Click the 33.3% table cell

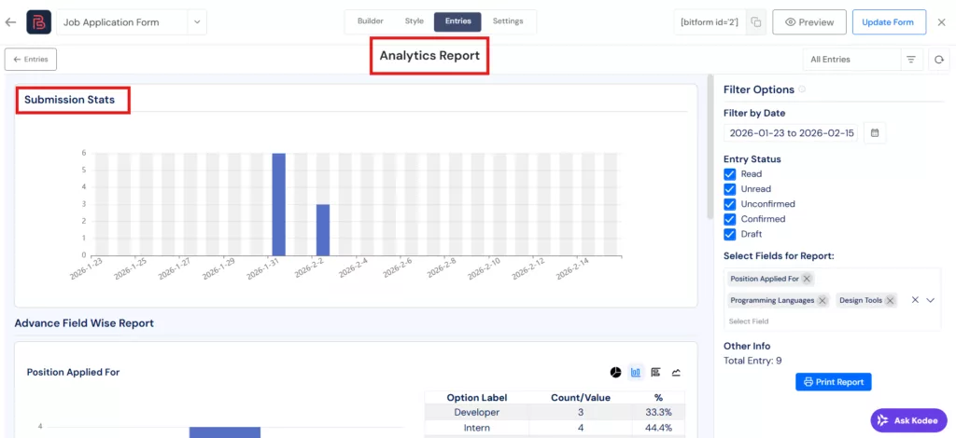658,413
